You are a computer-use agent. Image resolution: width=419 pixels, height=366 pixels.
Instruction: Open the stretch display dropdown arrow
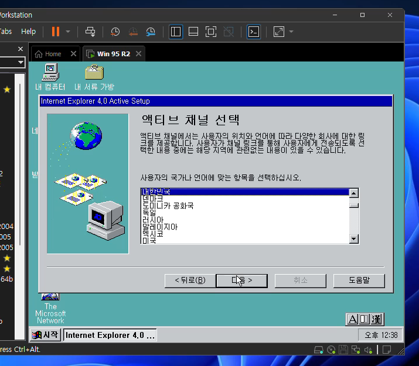tap(291, 32)
